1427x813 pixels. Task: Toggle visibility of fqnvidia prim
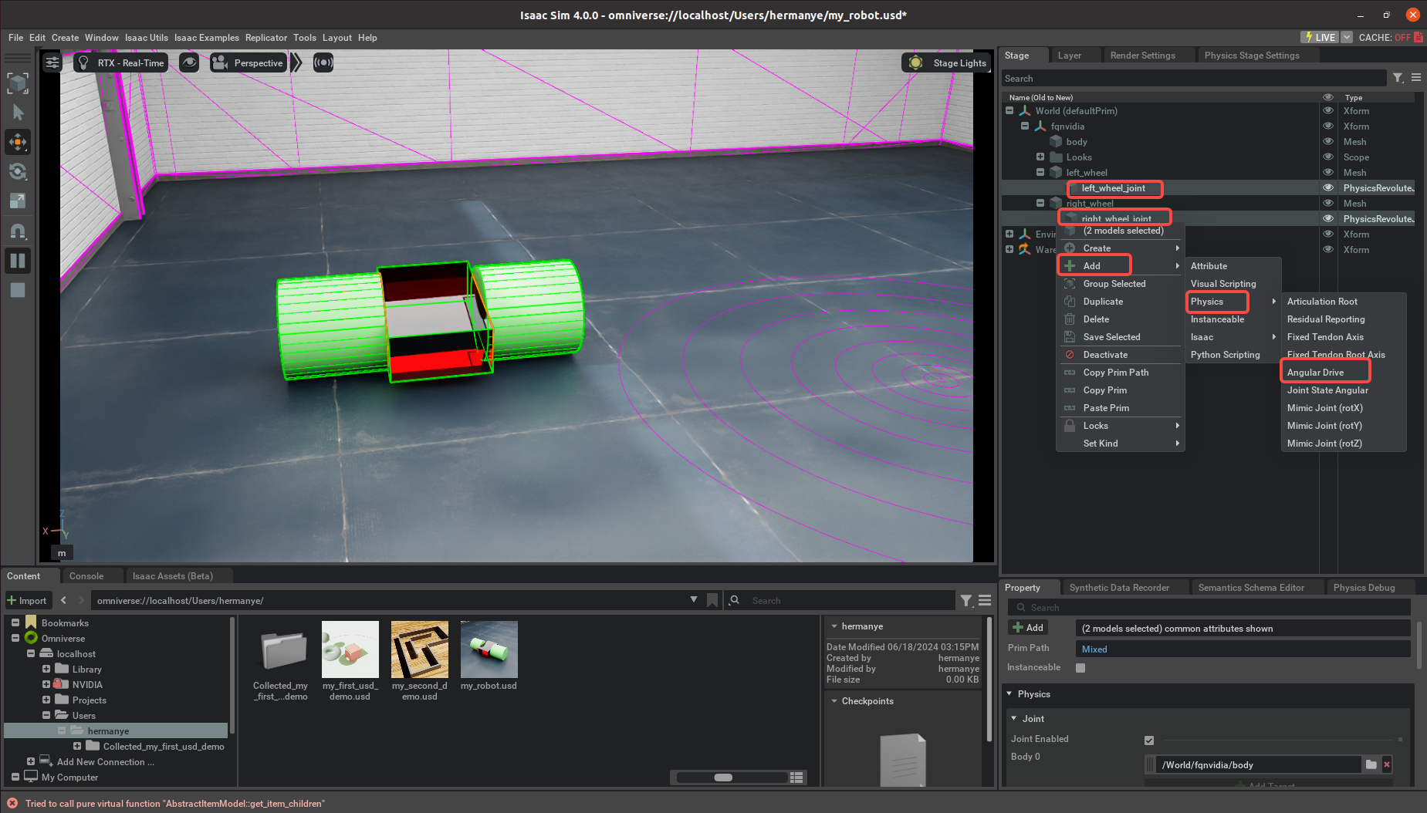coord(1328,127)
